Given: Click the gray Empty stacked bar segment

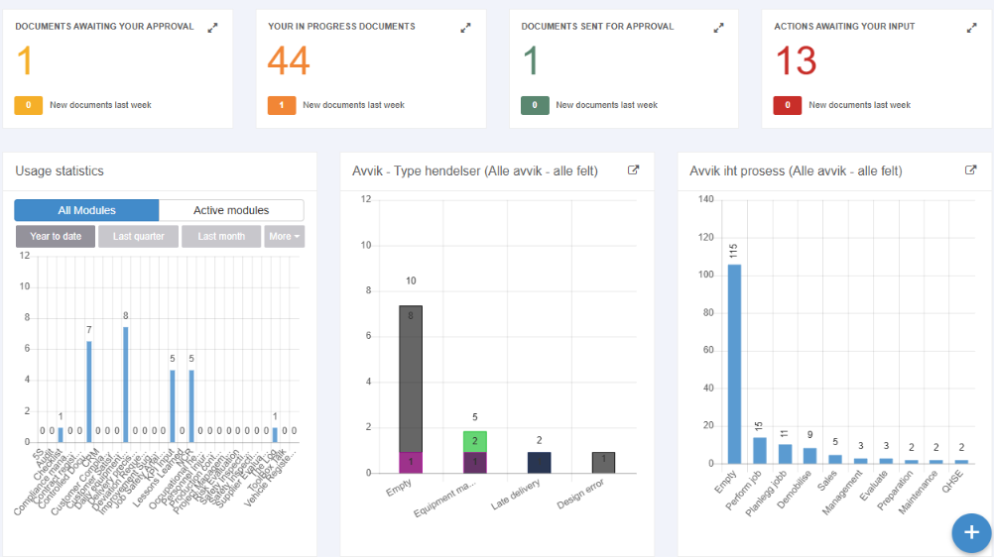Looking at the screenshot, I should [x=411, y=379].
